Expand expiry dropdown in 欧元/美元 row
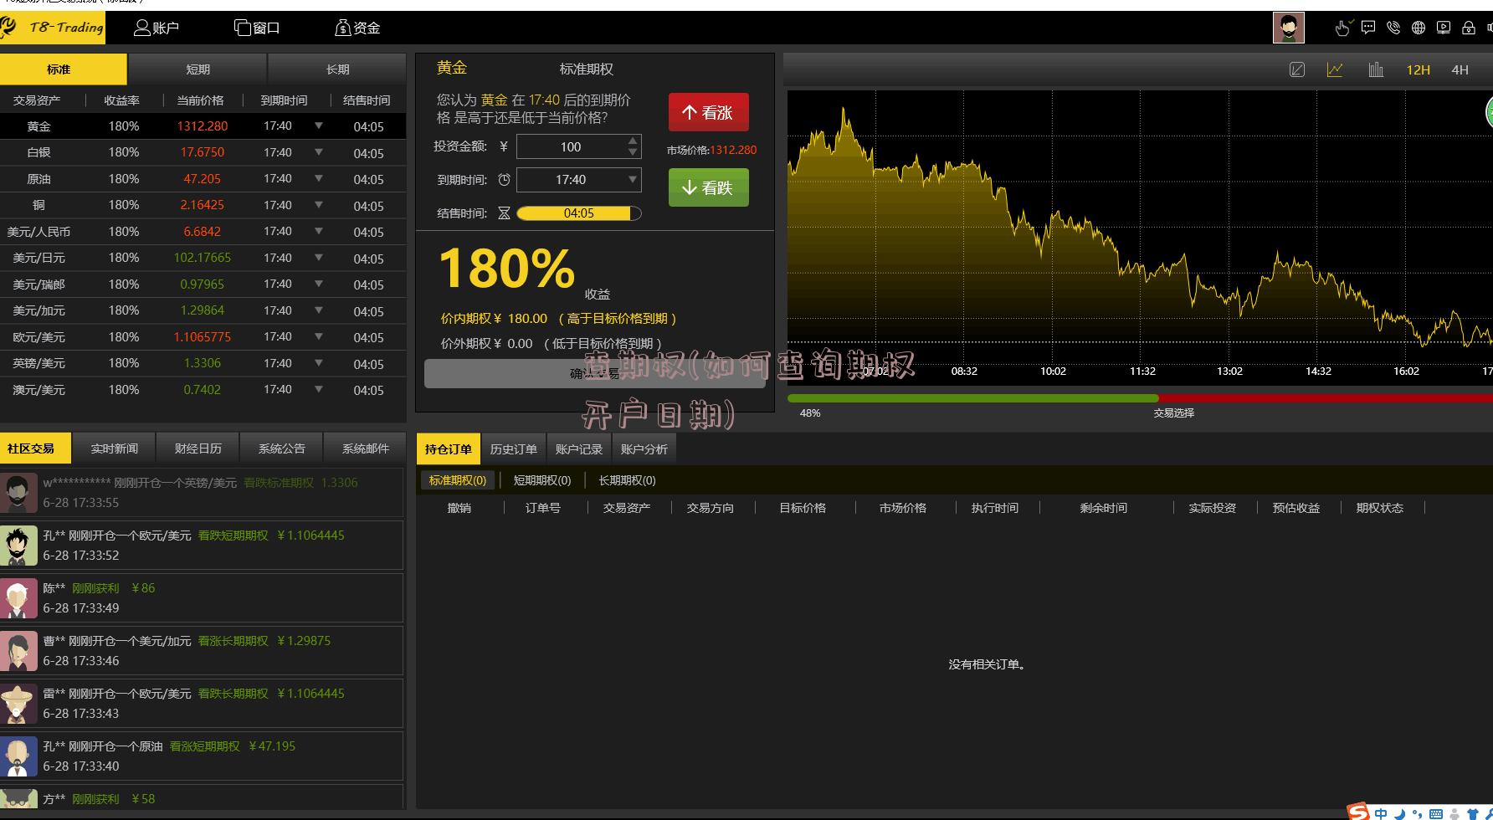The width and height of the screenshot is (1493, 820). click(x=319, y=336)
